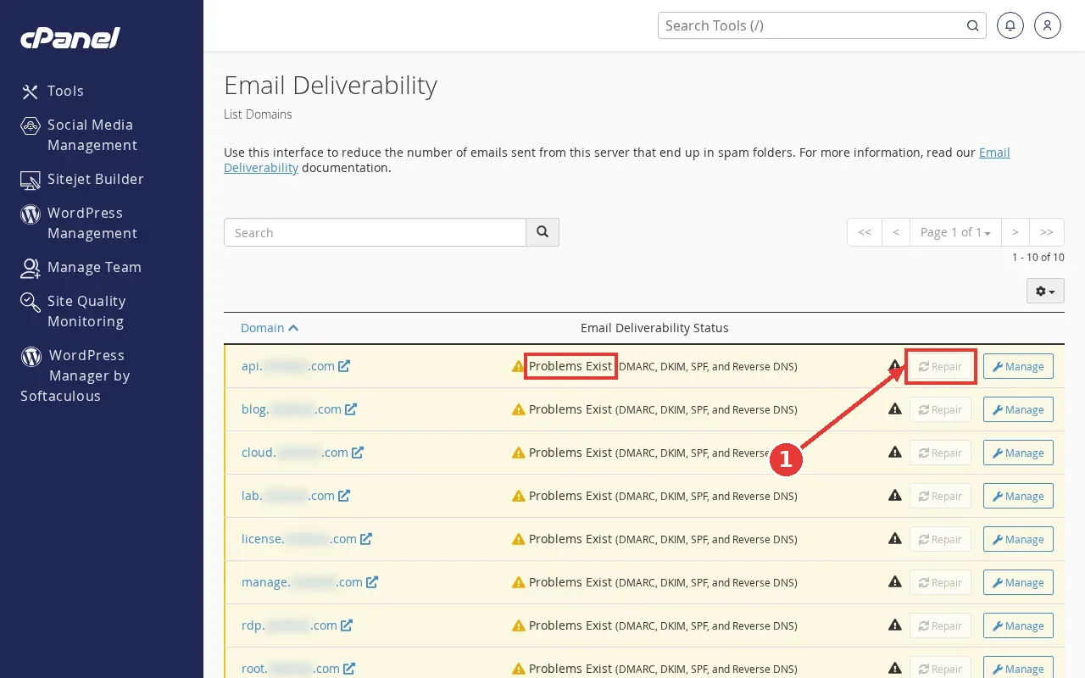
Task: Open the manage domain link
Action: coord(309,582)
